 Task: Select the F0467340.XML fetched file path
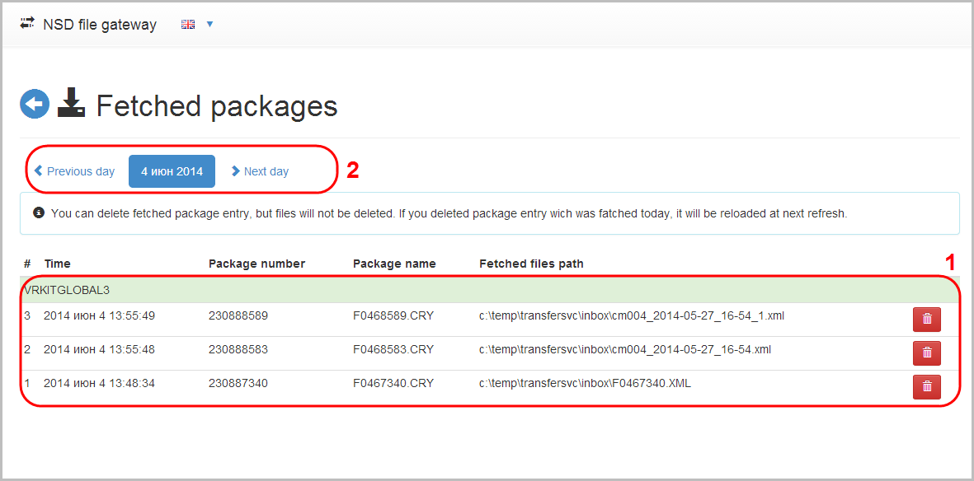pyautogui.click(x=586, y=384)
